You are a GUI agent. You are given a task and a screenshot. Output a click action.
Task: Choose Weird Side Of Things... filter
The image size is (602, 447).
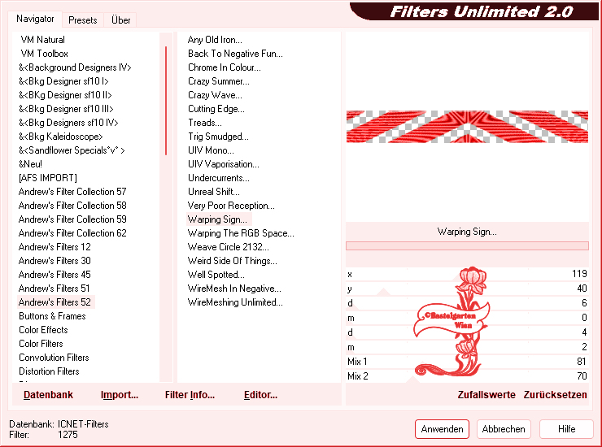pos(233,261)
